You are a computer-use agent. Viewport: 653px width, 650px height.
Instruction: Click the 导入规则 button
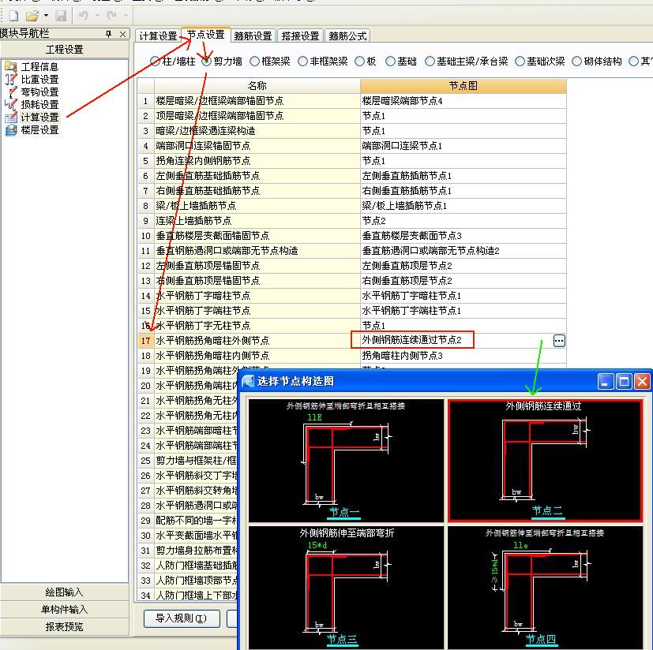tap(181, 618)
